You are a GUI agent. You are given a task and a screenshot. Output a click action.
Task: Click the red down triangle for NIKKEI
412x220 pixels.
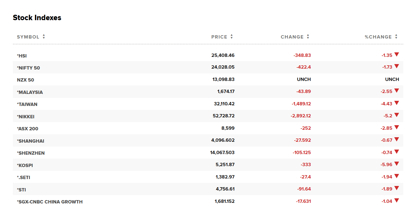pyautogui.click(x=396, y=115)
